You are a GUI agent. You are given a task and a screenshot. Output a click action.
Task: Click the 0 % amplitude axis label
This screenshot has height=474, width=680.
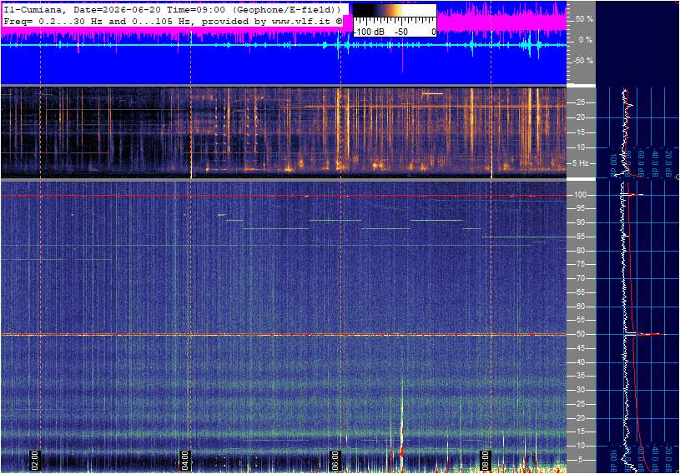pyautogui.click(x=586, y=40)
